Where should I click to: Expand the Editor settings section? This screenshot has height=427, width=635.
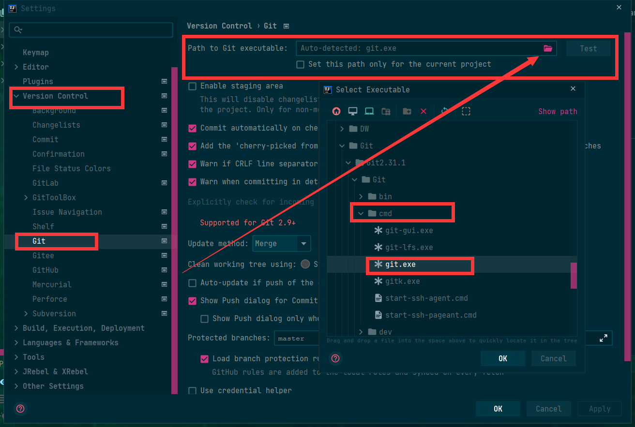pos(16,67)
